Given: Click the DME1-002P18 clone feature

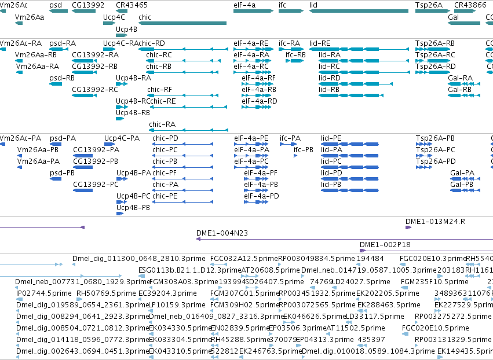Looking at the screenshot, I should 426,251.
